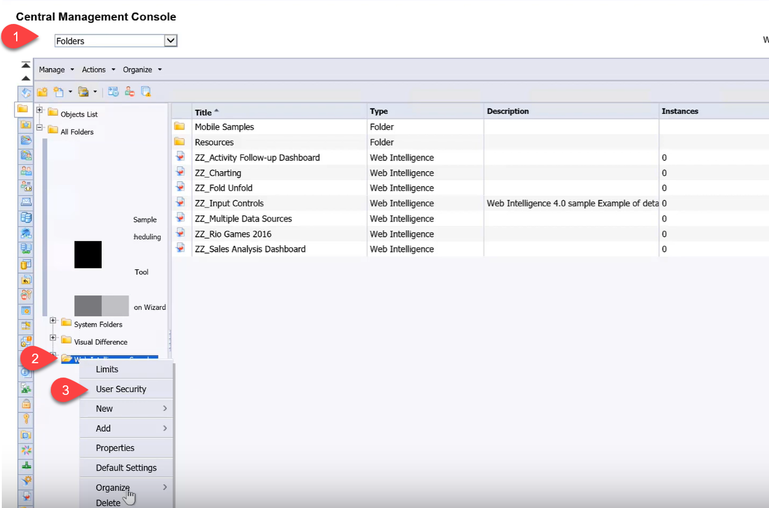Open the dropdown arrow beside the new object icon
This screenshot has width=769, height=508.
[70, 93]
